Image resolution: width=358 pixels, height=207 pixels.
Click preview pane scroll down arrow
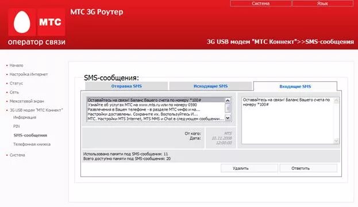(336, 141)
